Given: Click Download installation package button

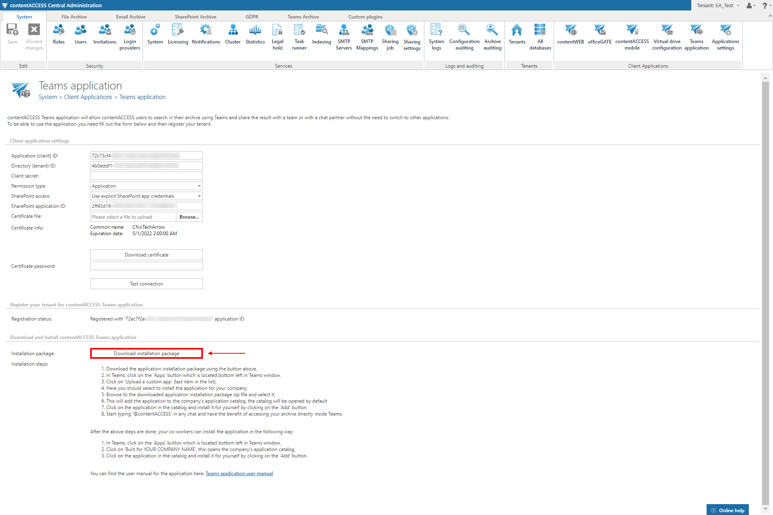Looking at the screenshot, I should 147,354.
